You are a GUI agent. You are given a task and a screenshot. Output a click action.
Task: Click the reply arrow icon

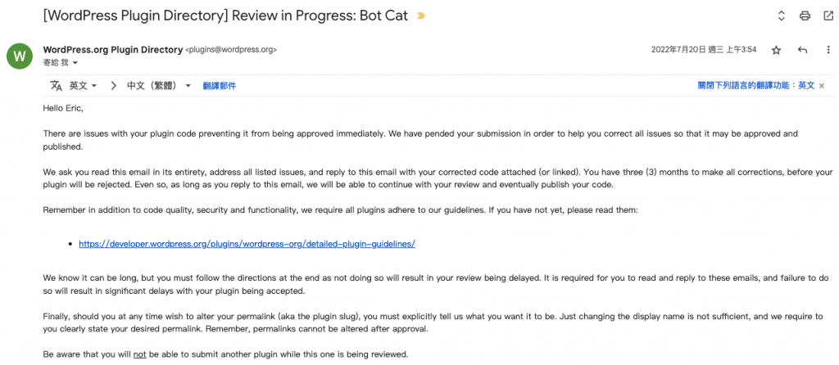pos(802,50)
